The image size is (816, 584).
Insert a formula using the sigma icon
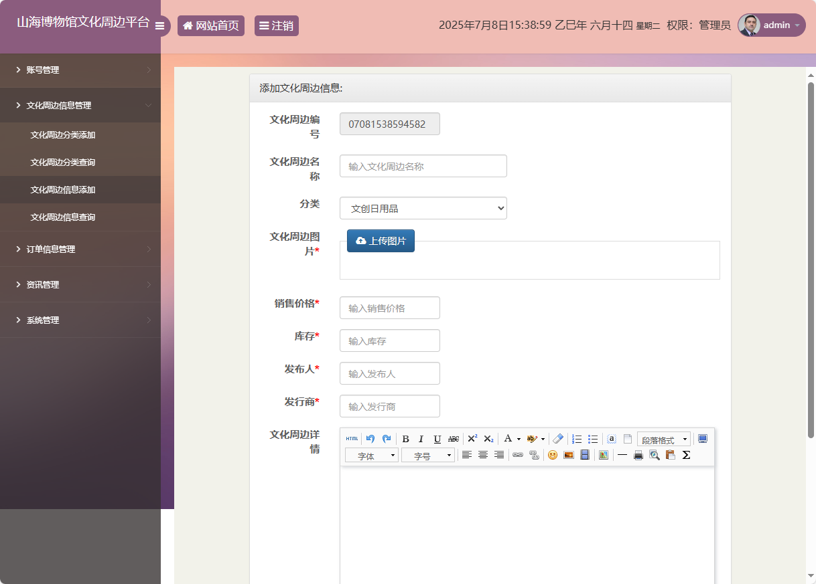click(686, 455)
